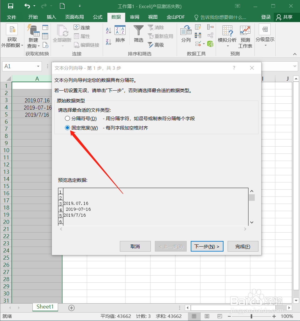The width and height of the screenshot is (300, 321).
Task: Click the 取消 (Cancel) button
Action: (x=135, y=246)
